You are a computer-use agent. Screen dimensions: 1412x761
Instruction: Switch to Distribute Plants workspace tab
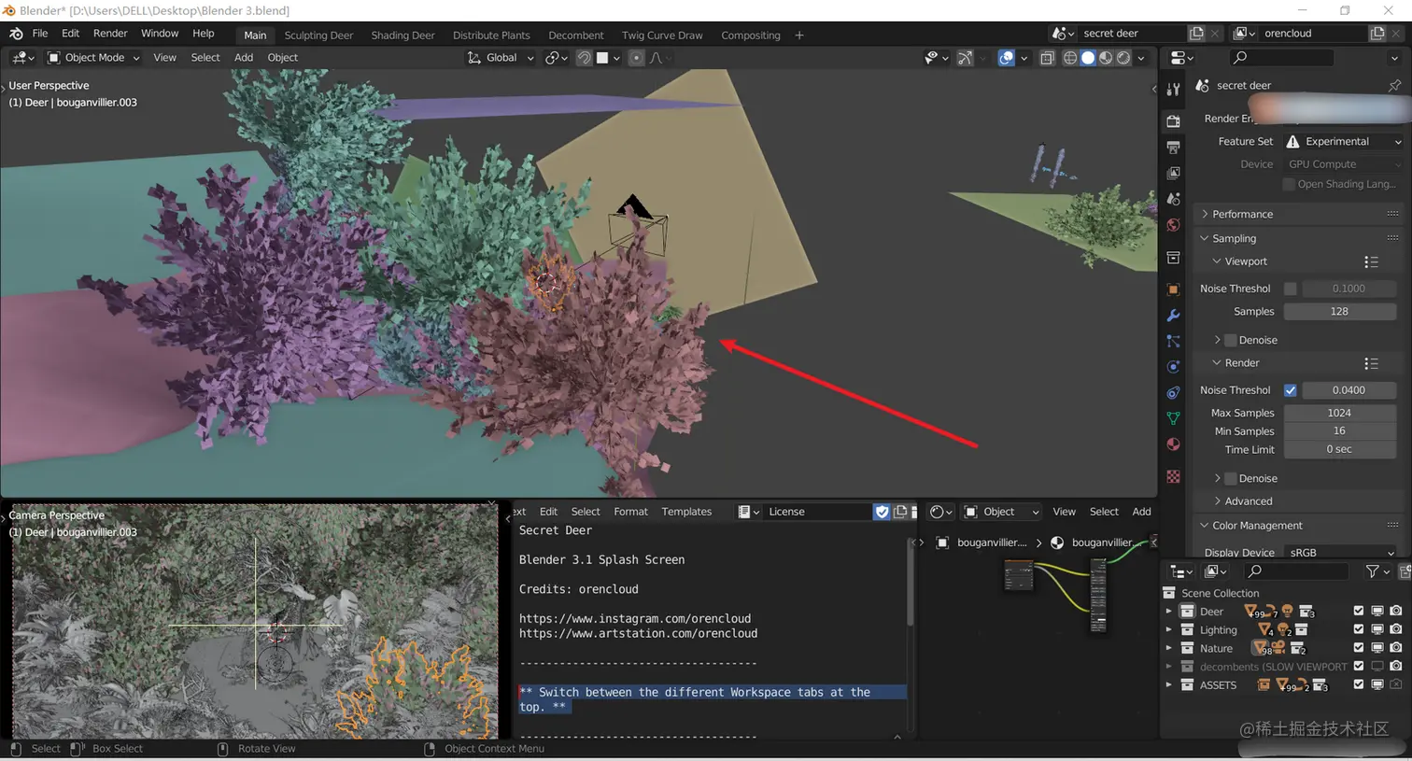click(491, 35)
